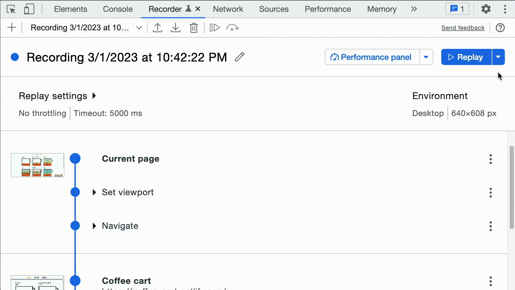The image size is (515, 290).
Task: Click the delete recording trash icon
Action: pyautogui.click(x=194, y=28)
